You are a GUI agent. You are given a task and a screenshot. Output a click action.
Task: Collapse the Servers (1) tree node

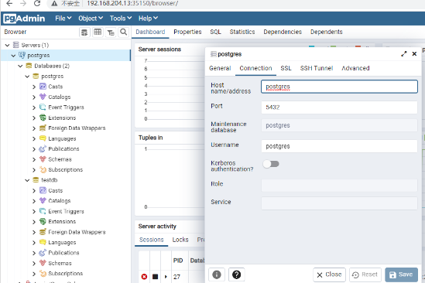point(7,45)
